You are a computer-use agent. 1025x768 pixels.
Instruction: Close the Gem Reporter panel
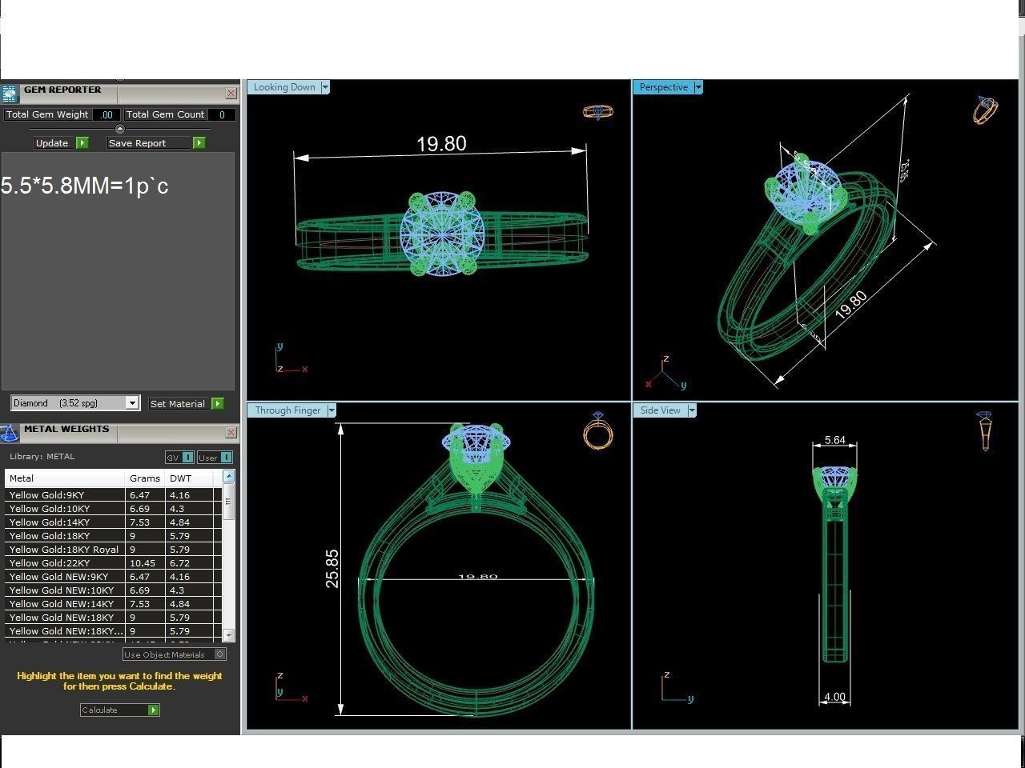[231, 94]
